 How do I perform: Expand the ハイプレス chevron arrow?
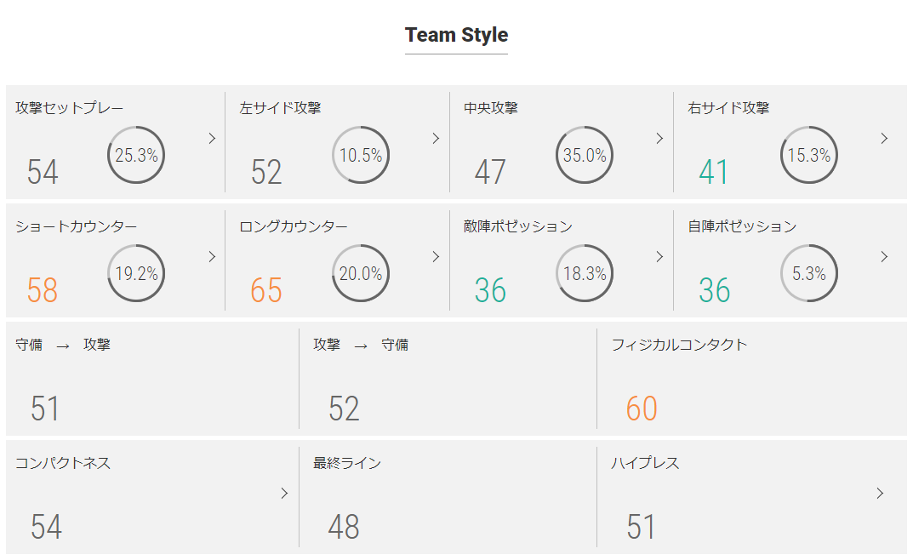880,494
